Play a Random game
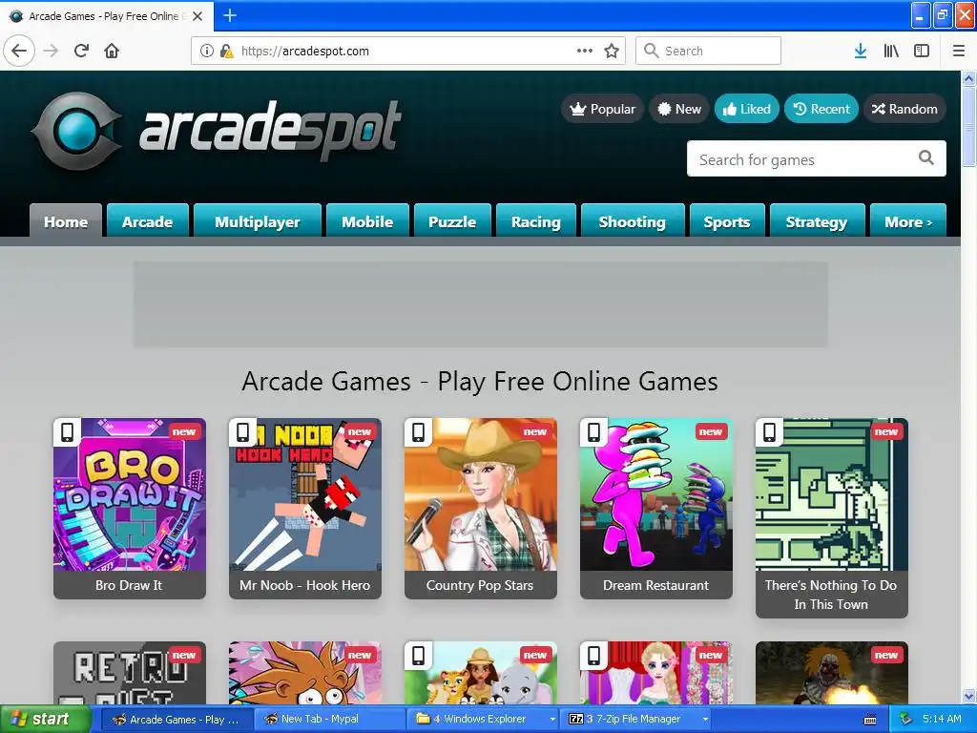Screen dimensions: 977x733 (904, 109)
